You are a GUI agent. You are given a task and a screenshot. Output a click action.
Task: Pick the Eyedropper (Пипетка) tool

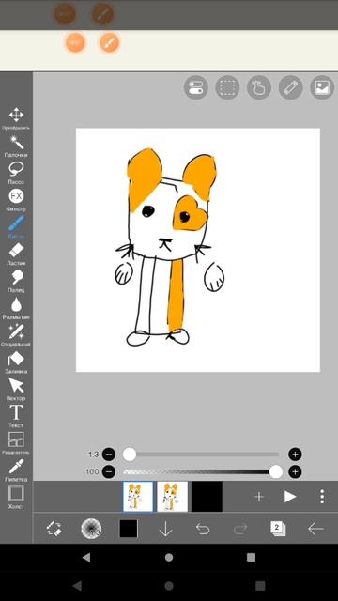click(x=16, y=470)
